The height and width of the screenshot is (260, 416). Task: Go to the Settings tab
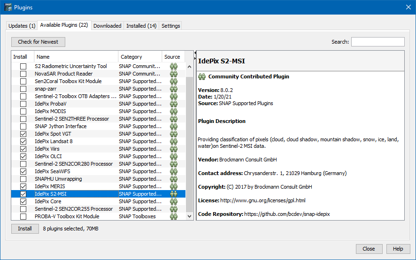170,26
